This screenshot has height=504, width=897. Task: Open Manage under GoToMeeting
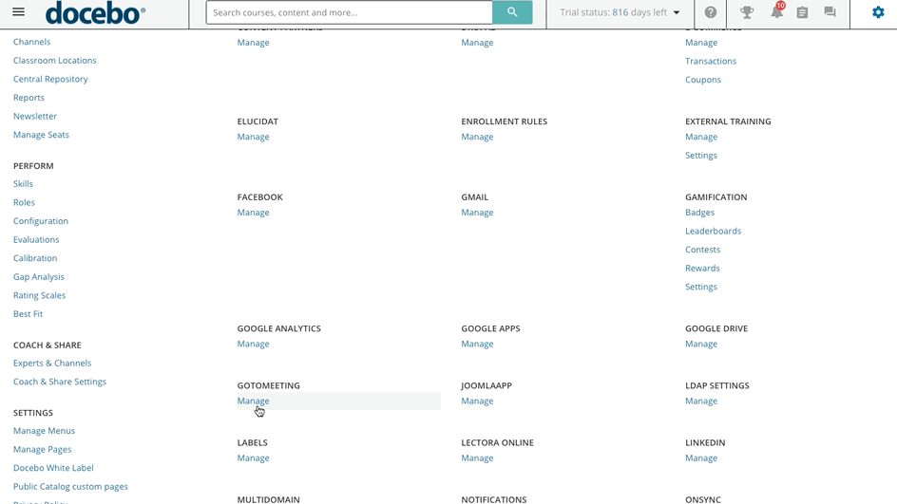tap(253, 401)
